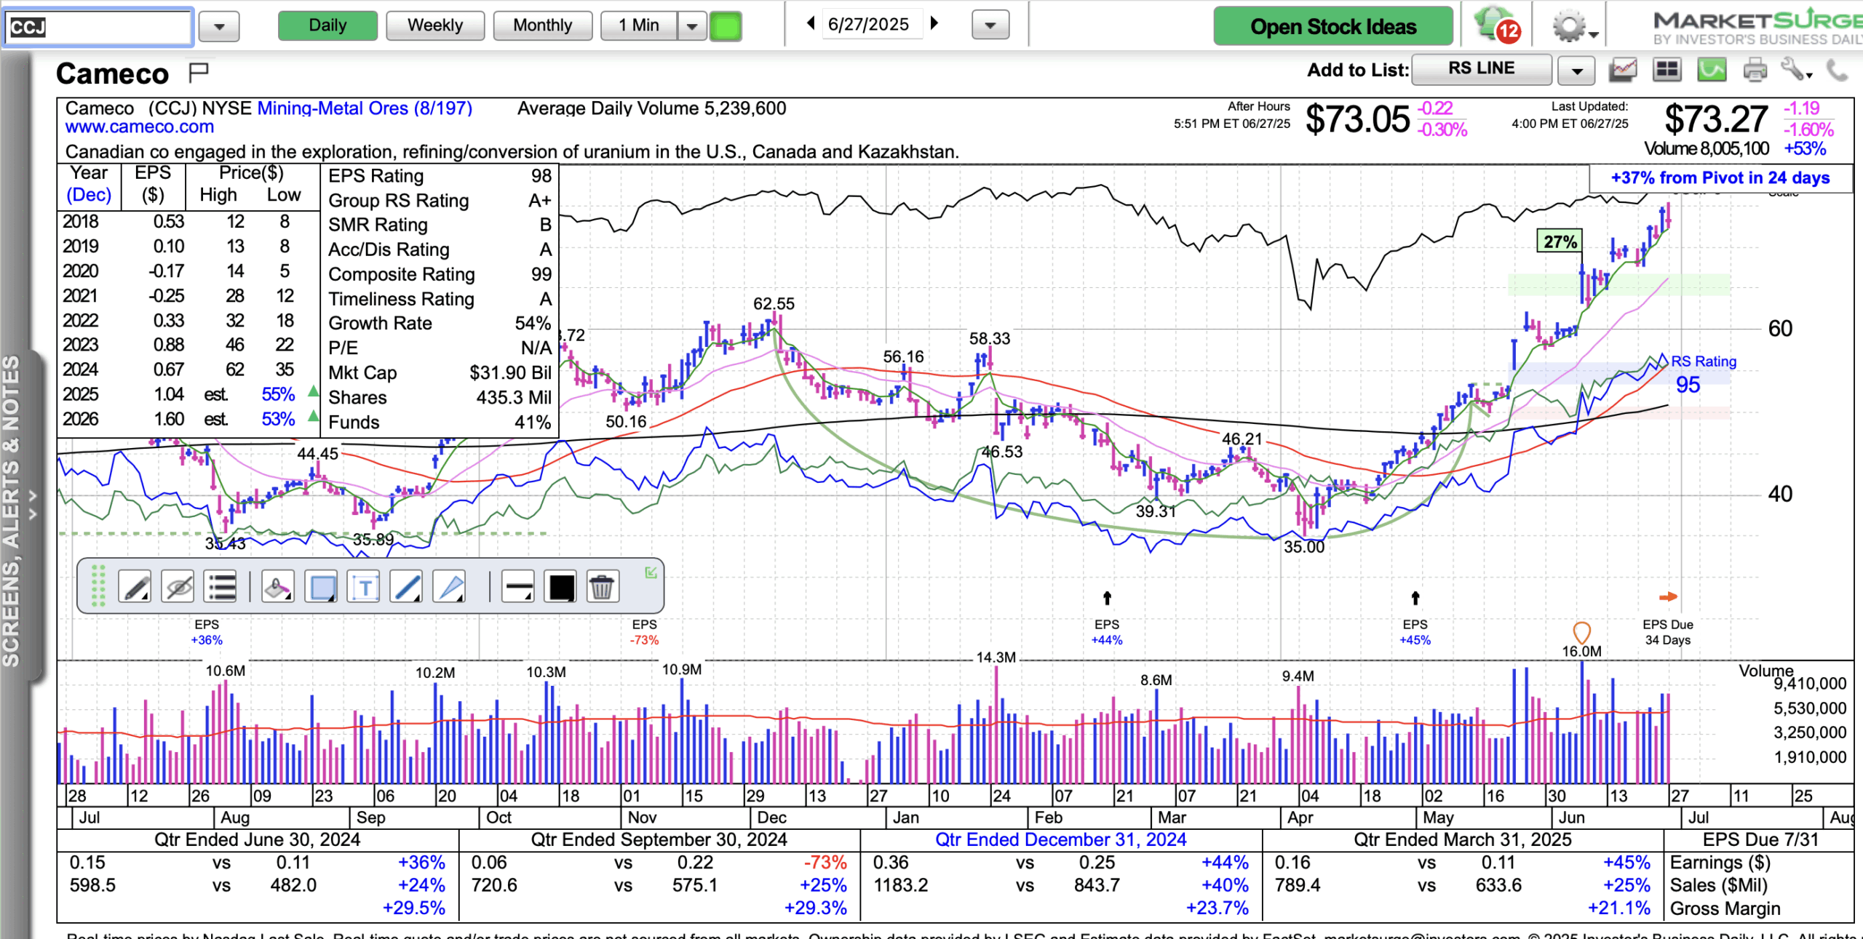The image size is (1863, 939).
Task: Switch to the Monthly chart tab
Action: point(542,25)
